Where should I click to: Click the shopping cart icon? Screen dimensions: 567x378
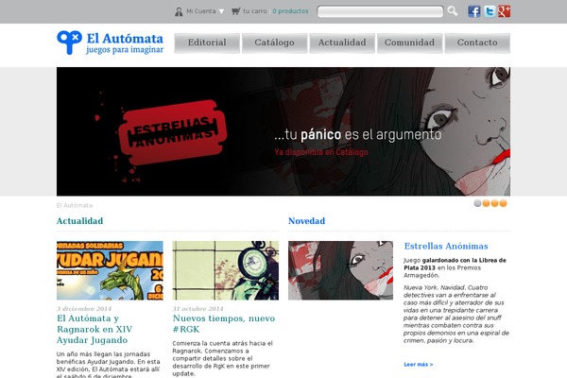[x=235, y=11]
